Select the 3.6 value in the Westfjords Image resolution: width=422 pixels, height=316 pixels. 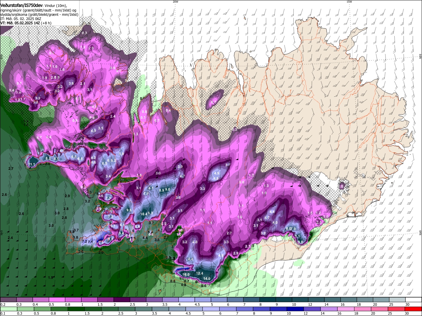pyautogui.click(x=71, y=84)
